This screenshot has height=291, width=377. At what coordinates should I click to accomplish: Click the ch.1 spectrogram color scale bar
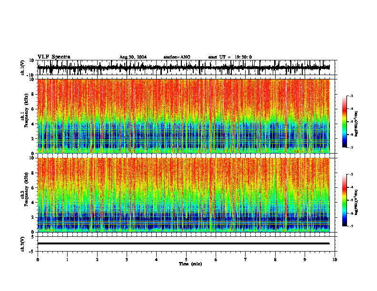pos(344,122)
